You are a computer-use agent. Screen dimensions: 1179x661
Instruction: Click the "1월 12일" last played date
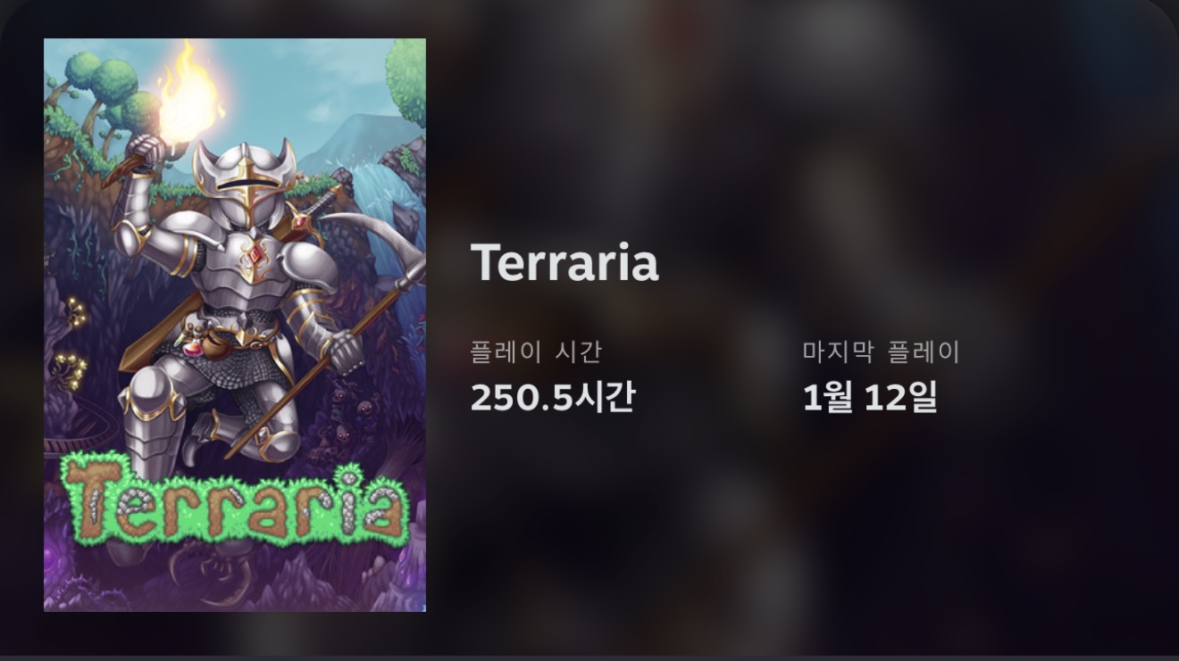870,397
